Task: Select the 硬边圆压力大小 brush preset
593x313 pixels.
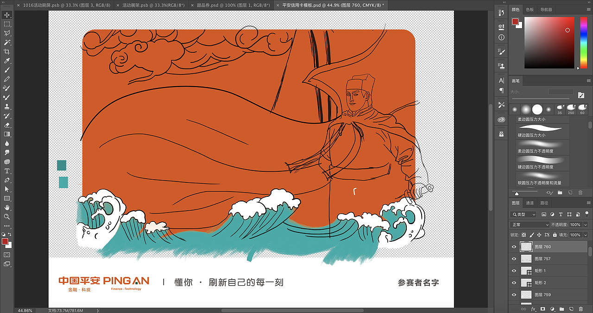Action: [543, 131]
